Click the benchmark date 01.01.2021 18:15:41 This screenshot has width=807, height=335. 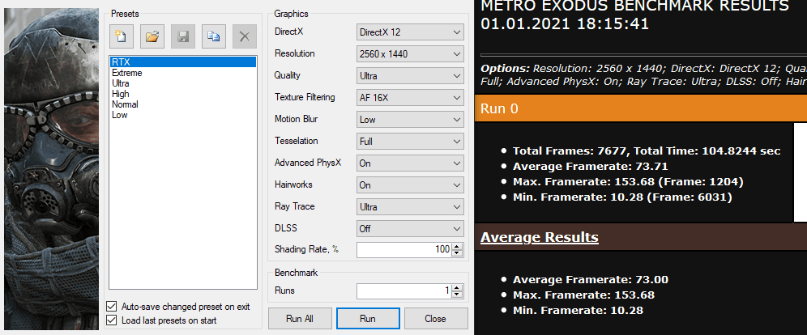tap(565, 24)
